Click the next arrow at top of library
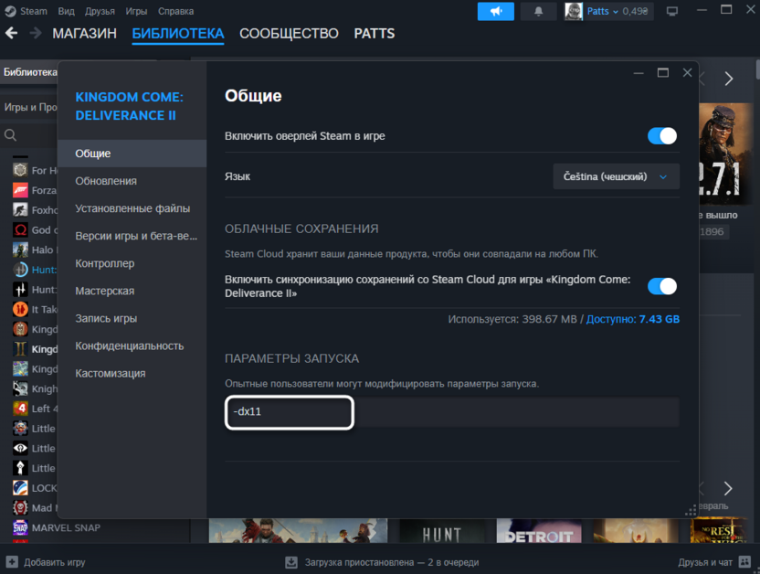Screen dimensions: 760x574 pos(729,79)
